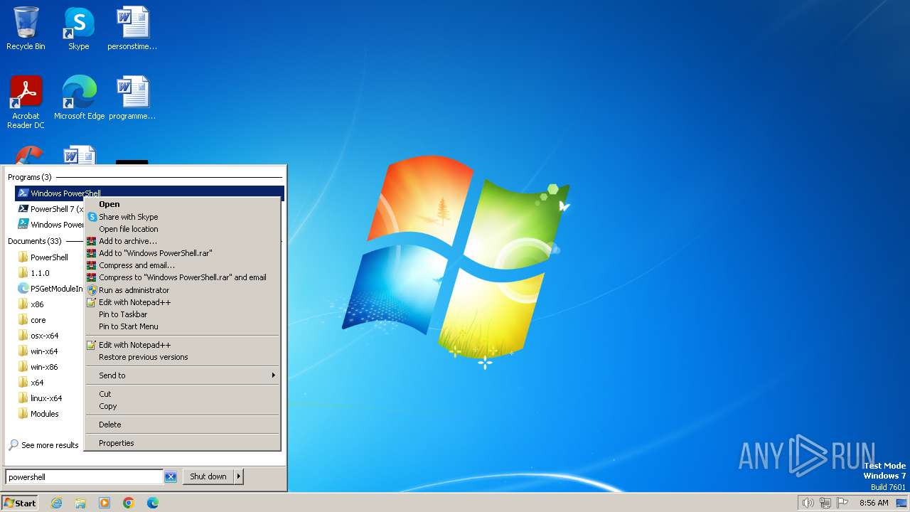Click the Shut down button
The image size is (910, 512).
[208, 476]
